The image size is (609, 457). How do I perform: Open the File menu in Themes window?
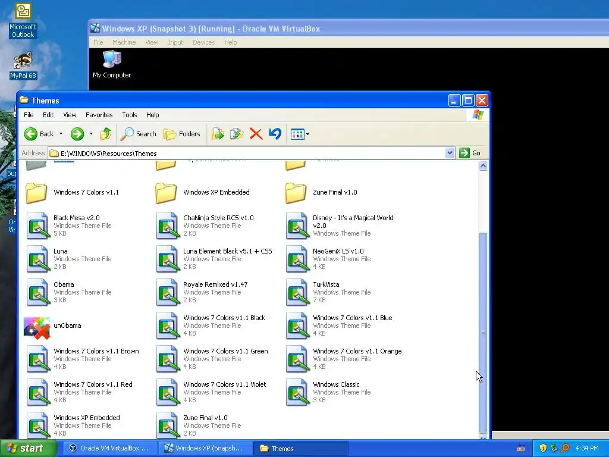pos(29,115)
